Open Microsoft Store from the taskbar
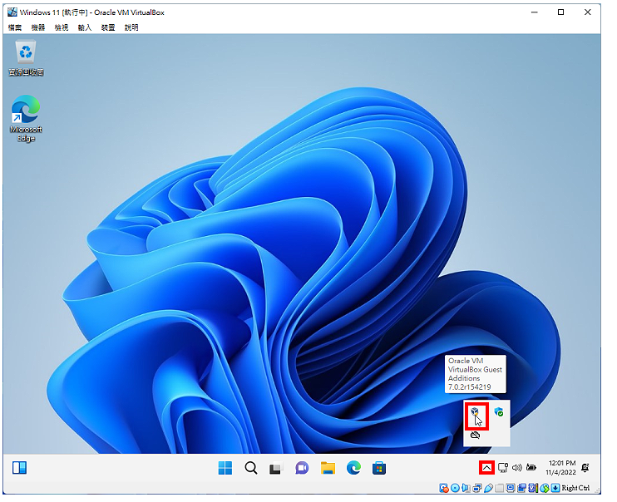Viewport: 617px width, 502px height. tap(379, 468)
